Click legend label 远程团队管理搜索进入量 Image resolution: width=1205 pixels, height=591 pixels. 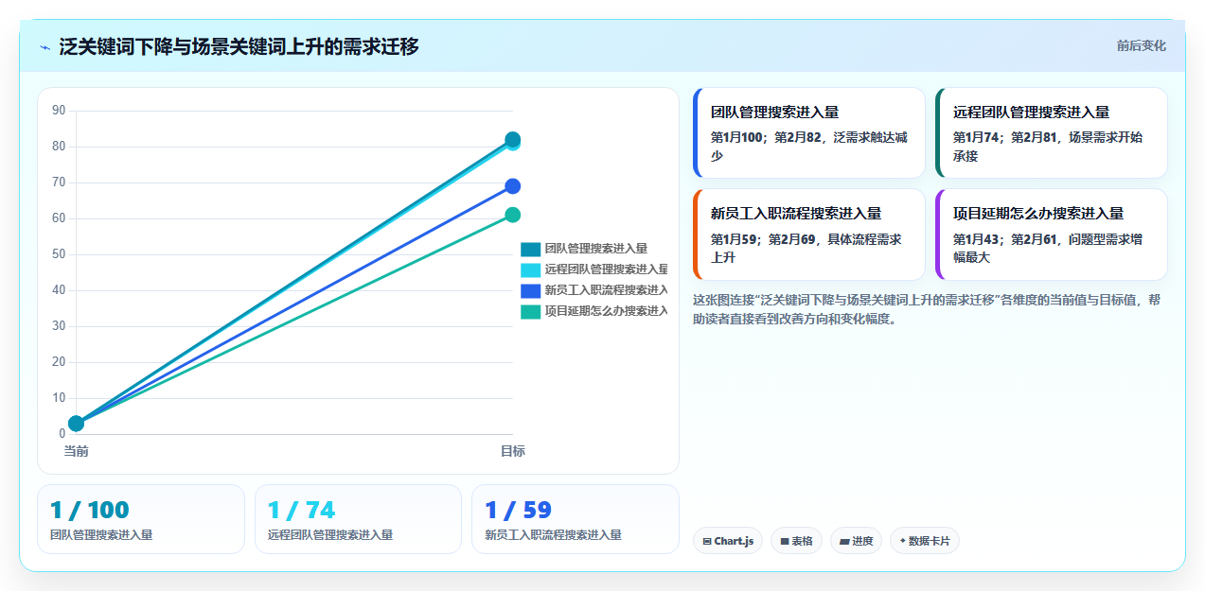(x=606, y=269)
